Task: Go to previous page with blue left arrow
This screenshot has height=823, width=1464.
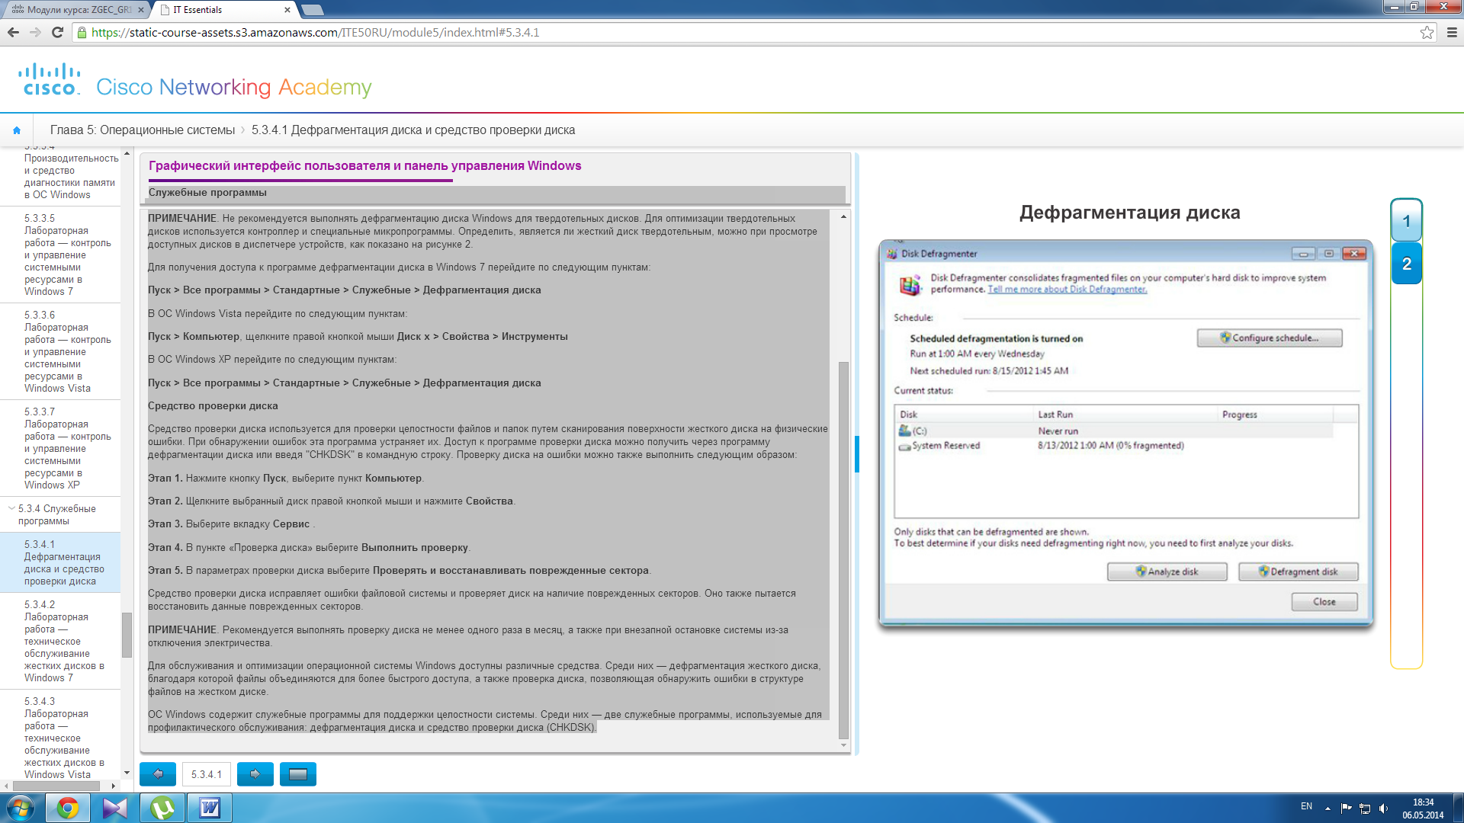Action: click(x=158, y=774)
